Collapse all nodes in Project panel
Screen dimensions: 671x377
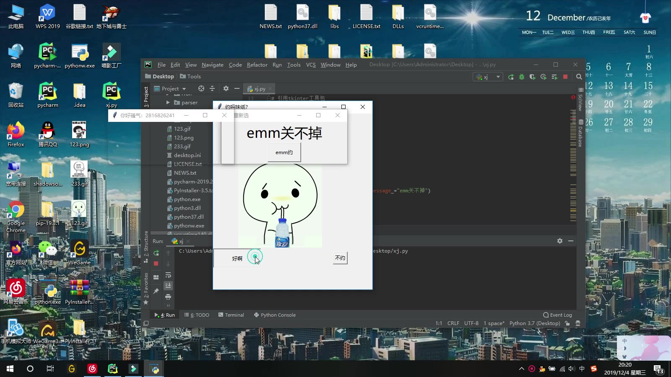pos(212,88)
